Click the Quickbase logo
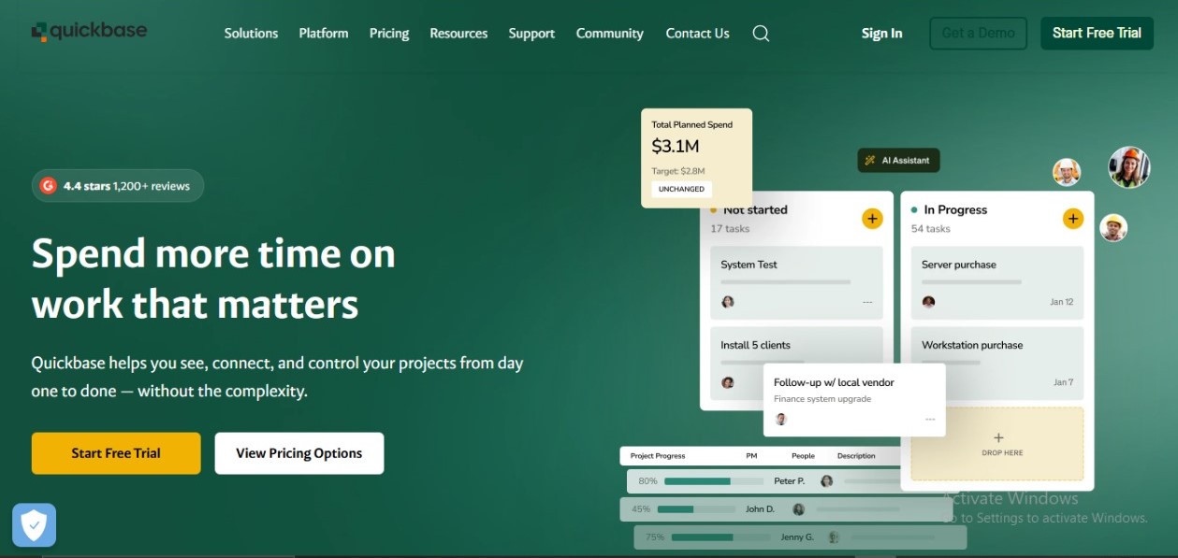 (x=89, y=32)
